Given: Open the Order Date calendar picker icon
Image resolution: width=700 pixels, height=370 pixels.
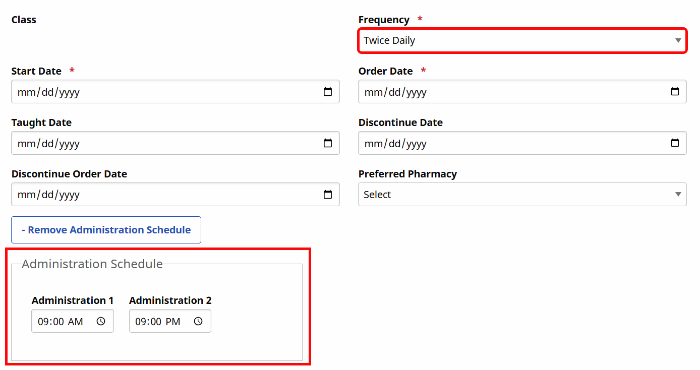Looking at the screenshot, I should tap(676, 92).
